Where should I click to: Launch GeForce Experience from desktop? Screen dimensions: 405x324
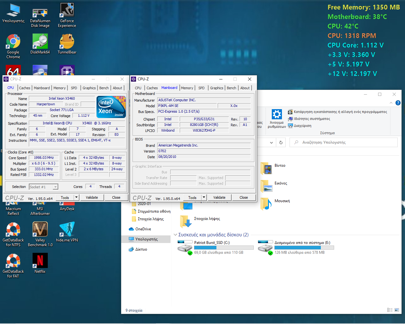coord(67,15)
